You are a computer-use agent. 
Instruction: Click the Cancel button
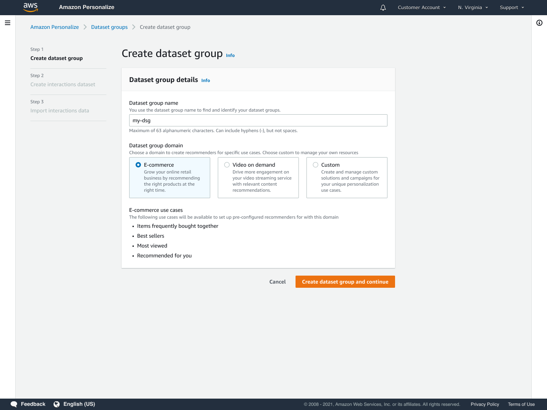278,282
